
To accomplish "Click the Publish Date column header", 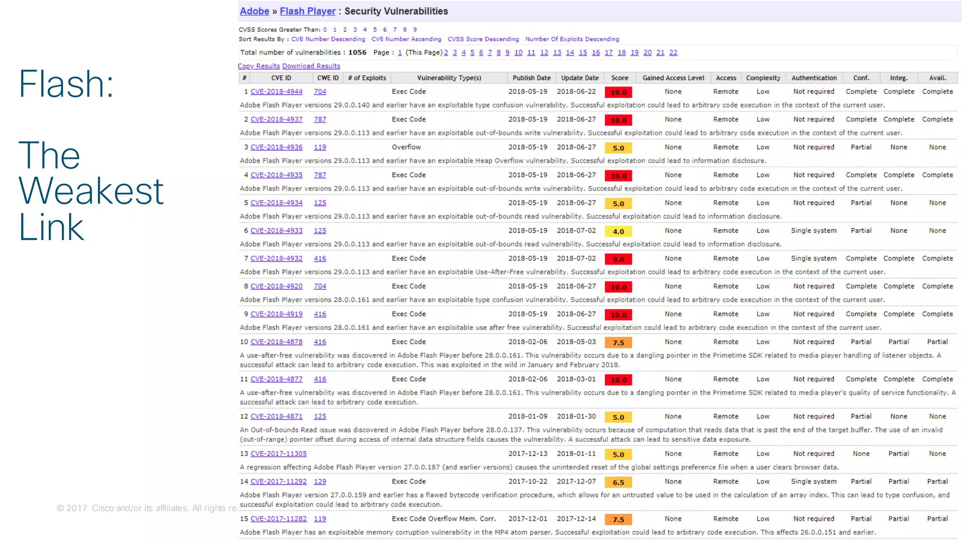I will coord(531,78).
